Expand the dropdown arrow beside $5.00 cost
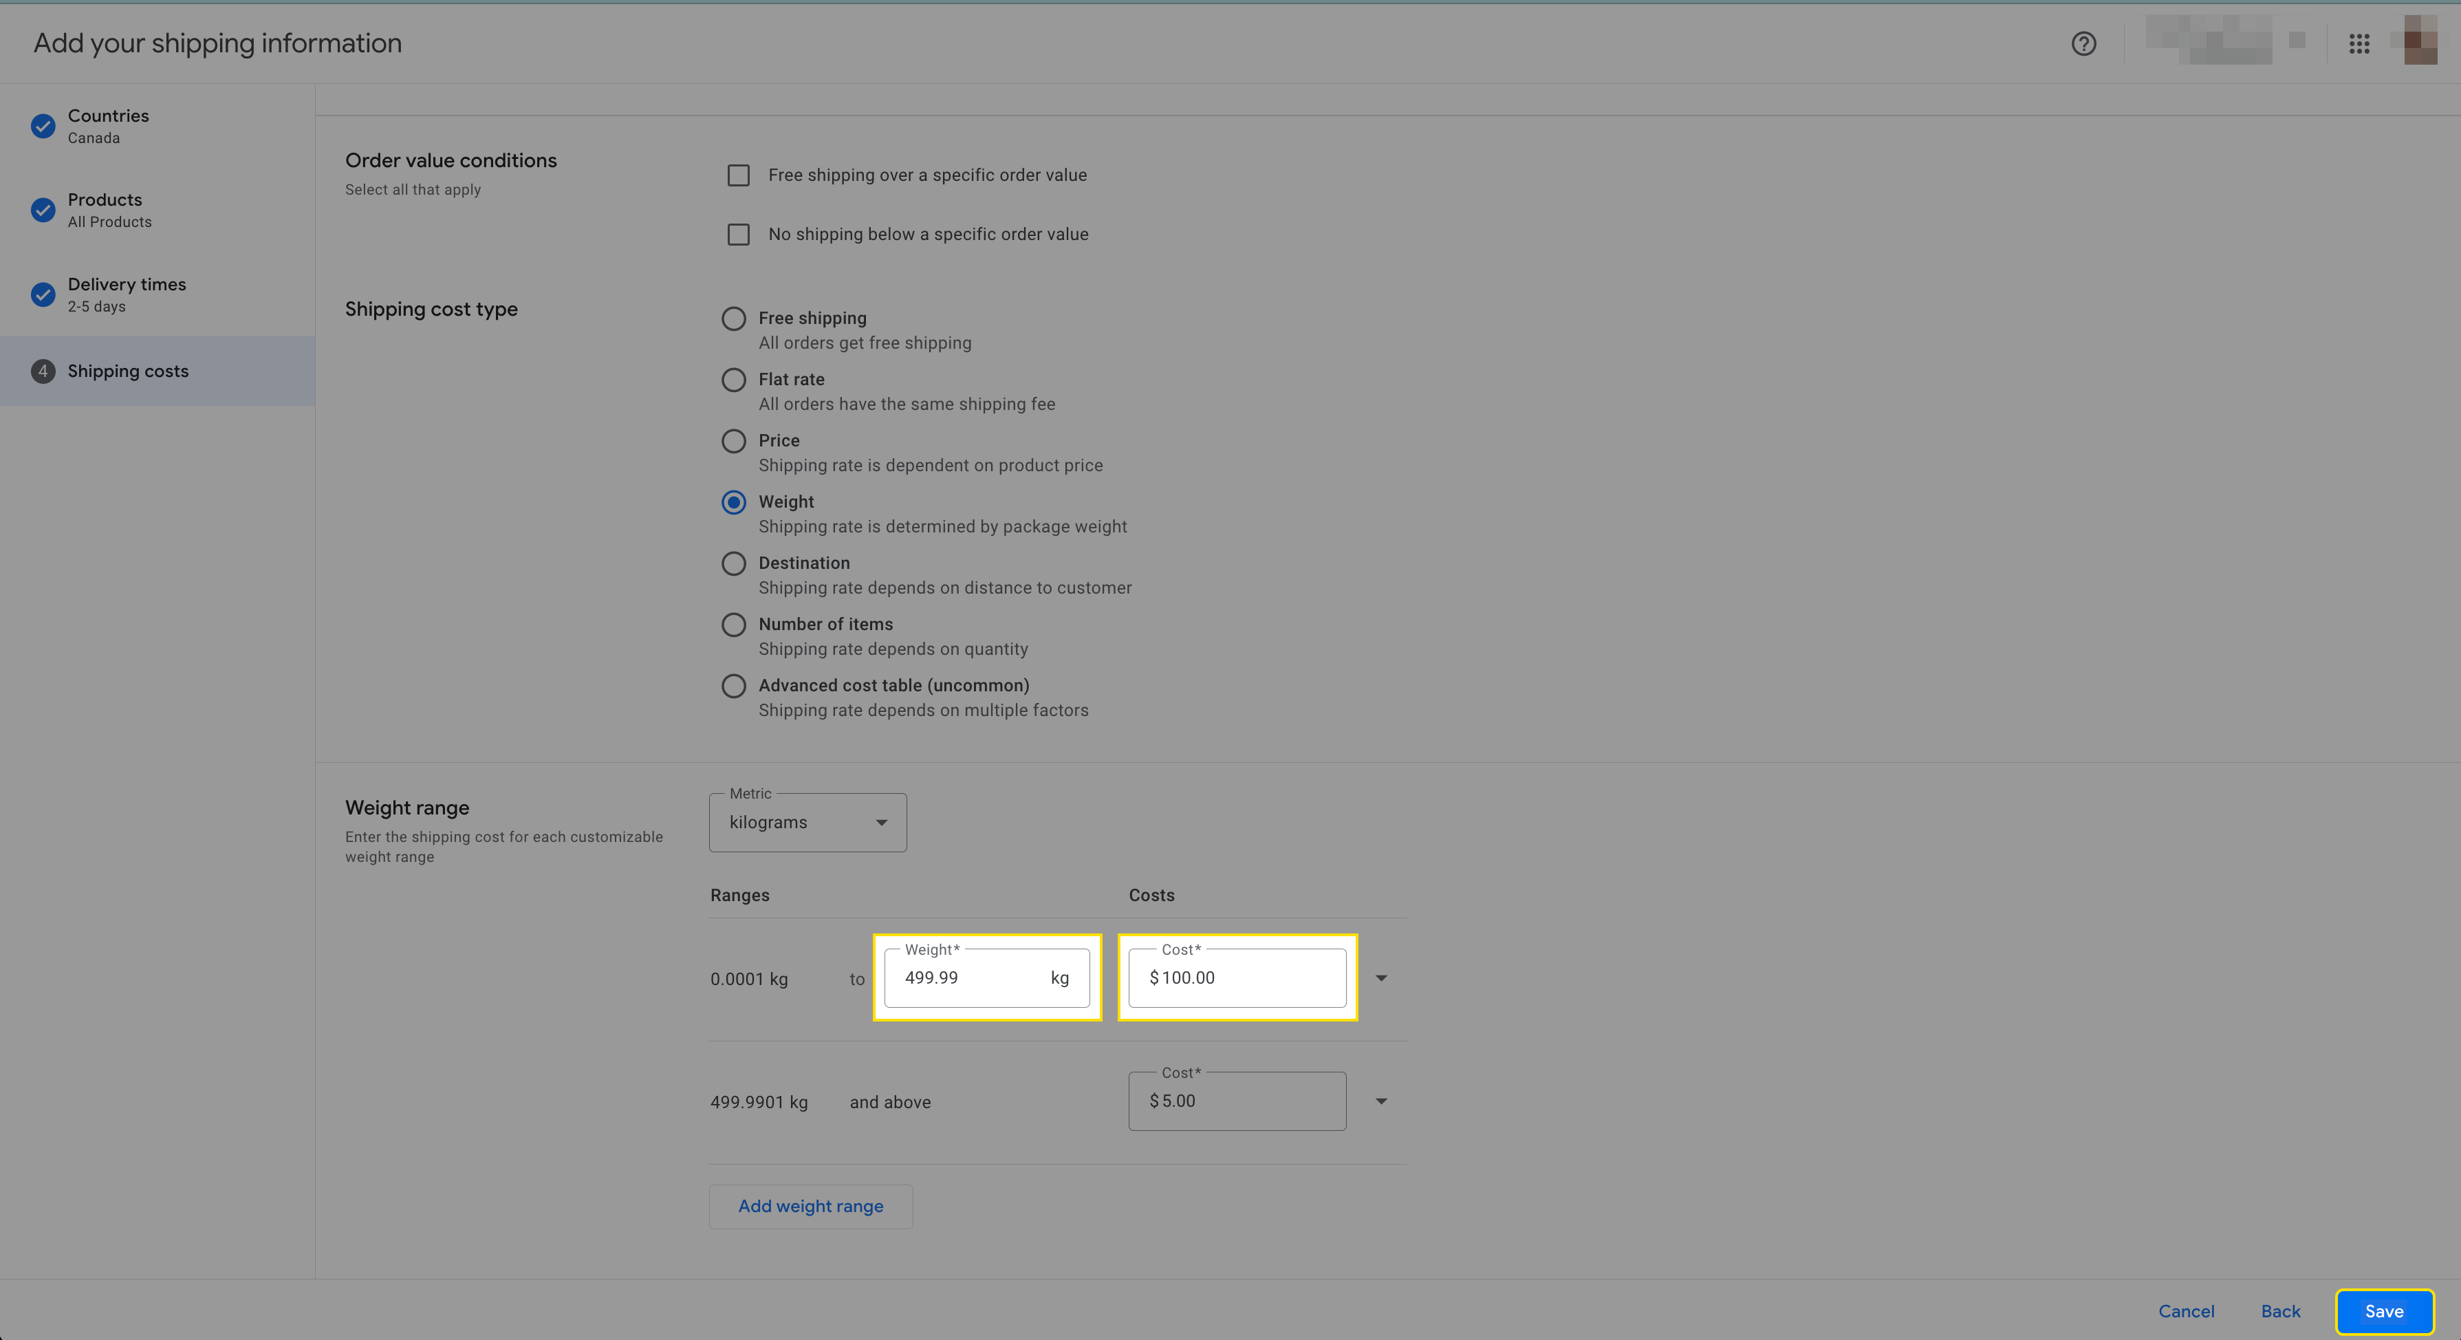This screenshot has height=1340, width=2461. (1381, 1101)
